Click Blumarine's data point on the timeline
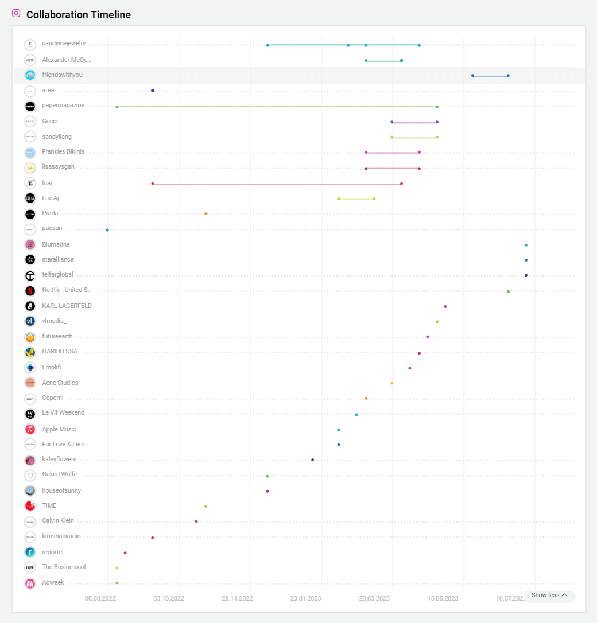This screenshot has width=597, height=623. (525, 244)
